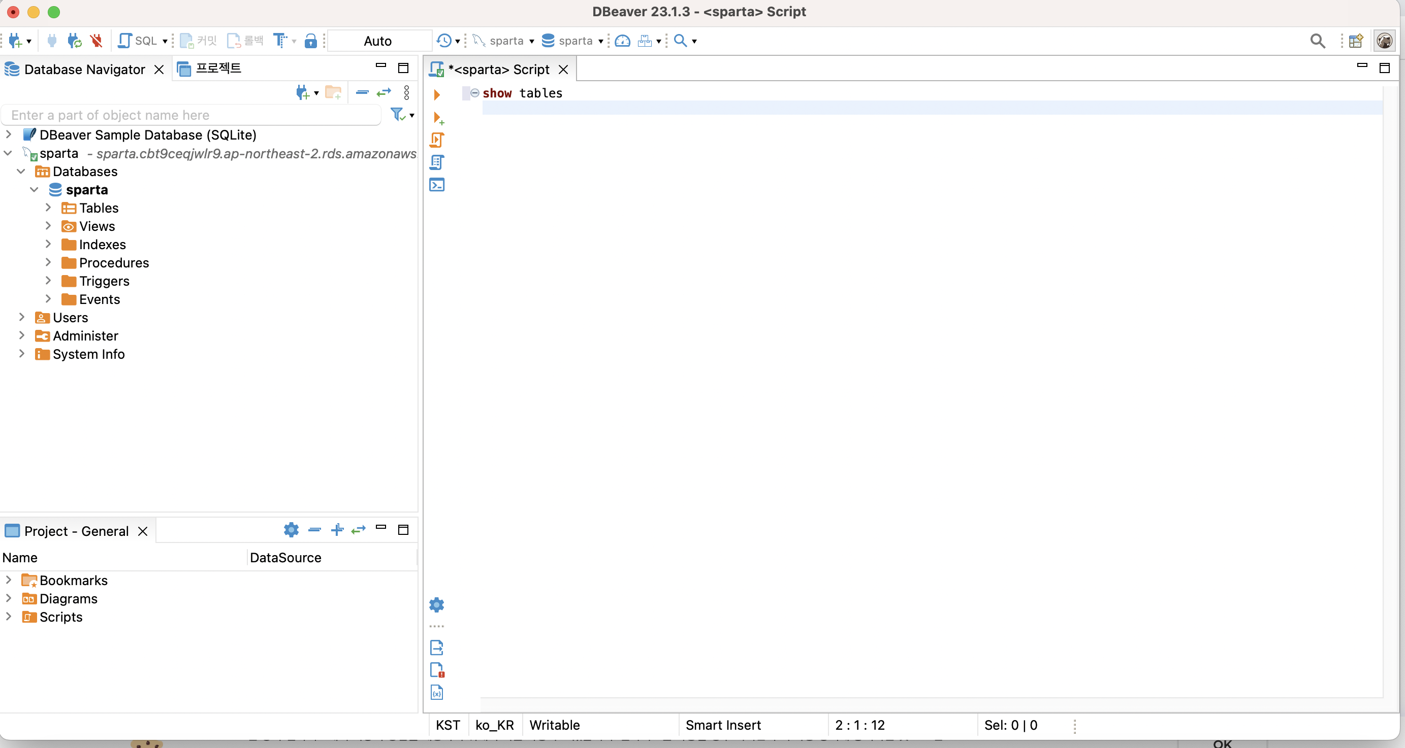This screenshot has width=1405, height=748.
Task: Click the transaction log clock icon
Action: point(444,41)
